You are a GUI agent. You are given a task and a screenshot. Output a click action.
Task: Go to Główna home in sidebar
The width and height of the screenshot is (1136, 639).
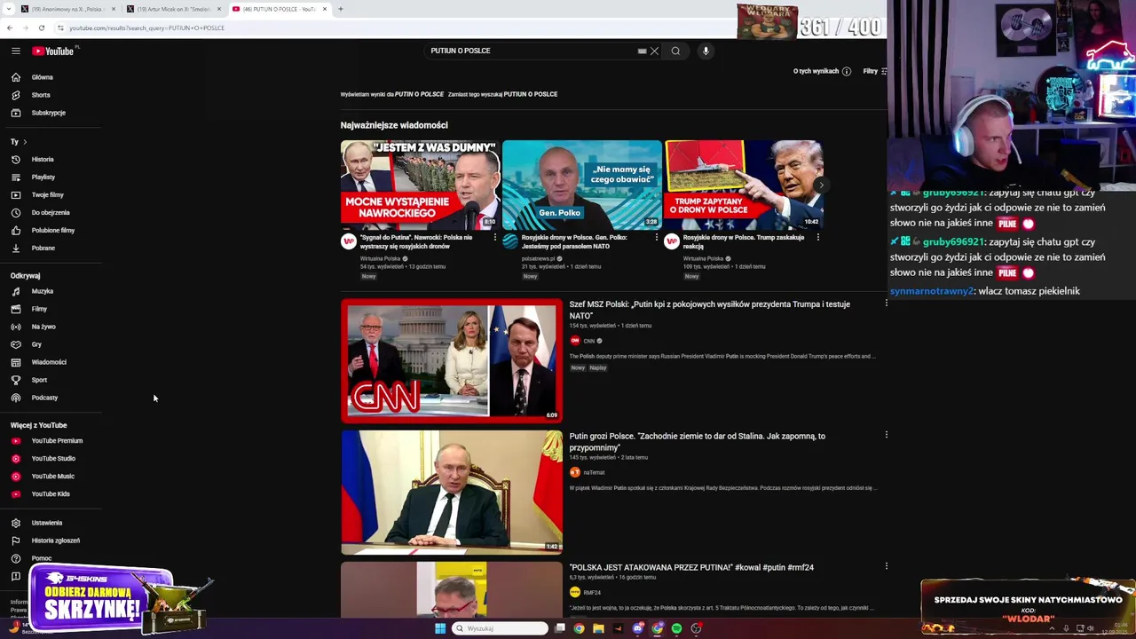coord(43,77)
